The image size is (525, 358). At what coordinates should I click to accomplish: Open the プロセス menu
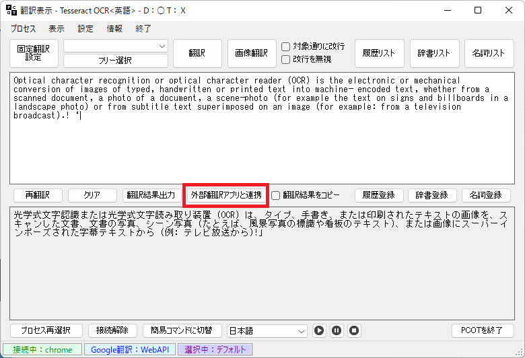point(23,29)
